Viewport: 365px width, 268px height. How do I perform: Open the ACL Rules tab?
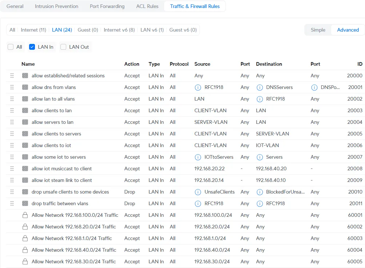(x=147, y=6)
